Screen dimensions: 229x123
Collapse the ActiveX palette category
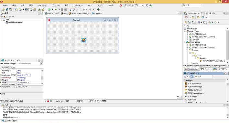[x=185, y=80]
